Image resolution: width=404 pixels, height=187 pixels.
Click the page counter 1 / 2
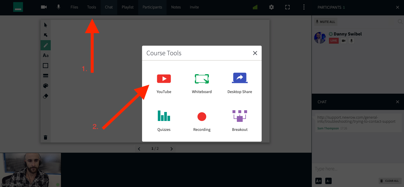pos(155,149)
